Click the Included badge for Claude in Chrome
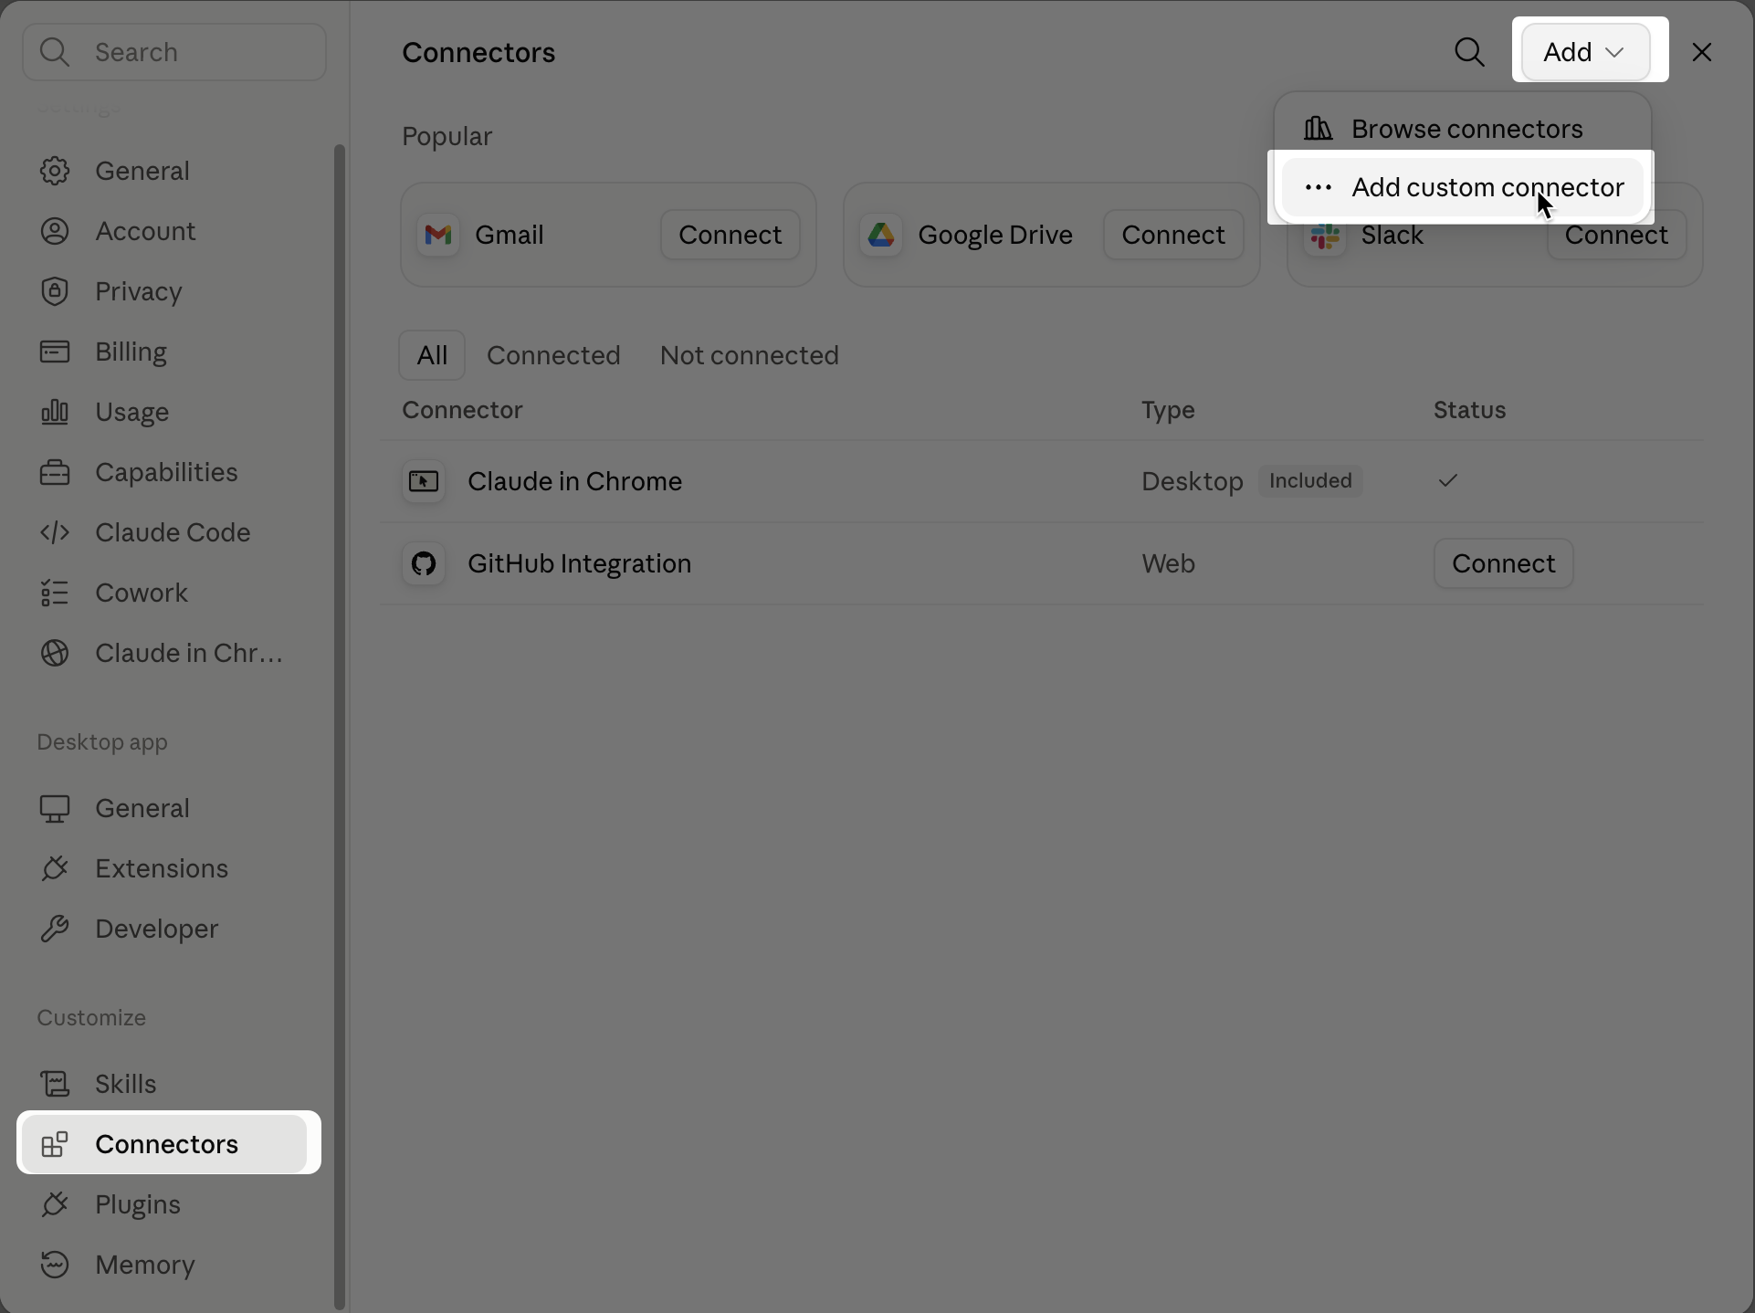This screenshot has width=1755, height=1313. pos(1310,481)
